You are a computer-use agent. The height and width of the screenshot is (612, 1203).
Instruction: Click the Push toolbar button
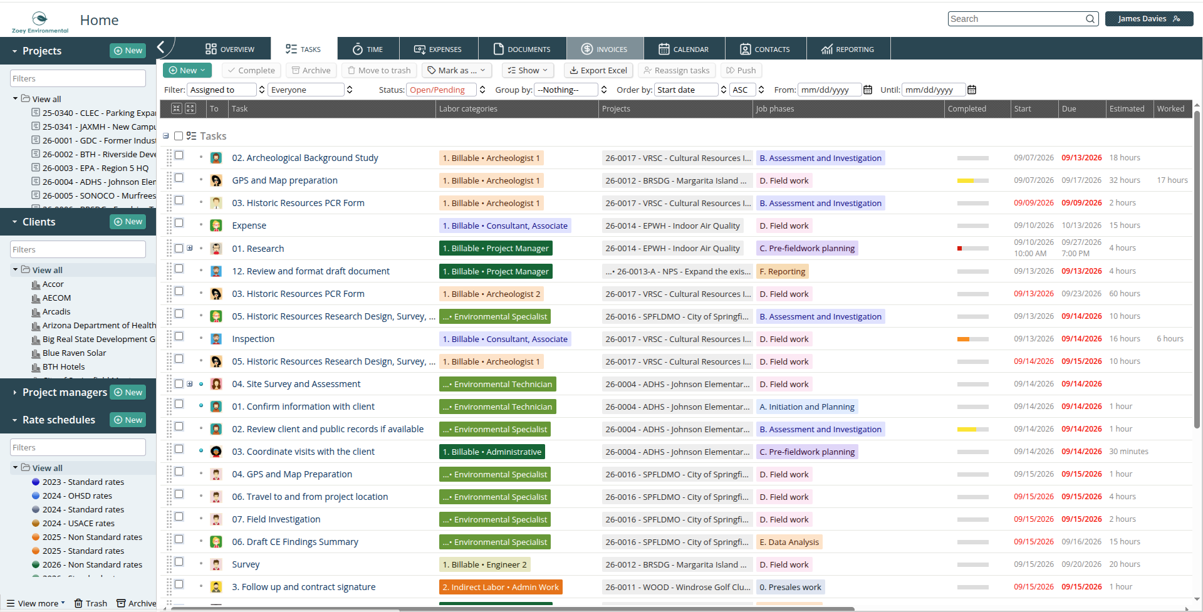tap(741, 70)
